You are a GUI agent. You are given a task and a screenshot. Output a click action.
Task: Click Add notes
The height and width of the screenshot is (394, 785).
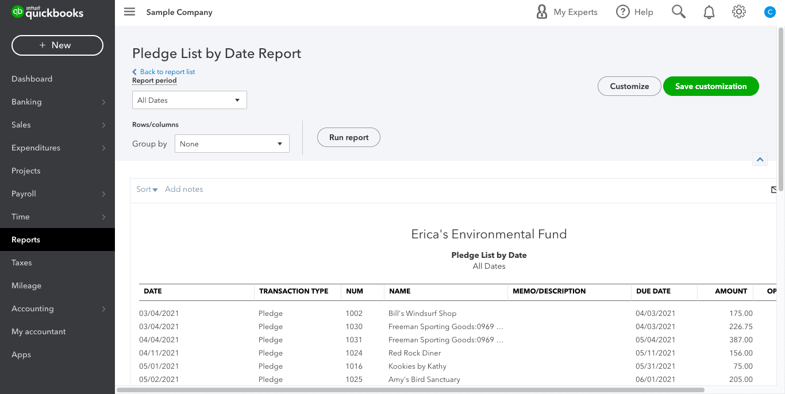click(184, 189)
